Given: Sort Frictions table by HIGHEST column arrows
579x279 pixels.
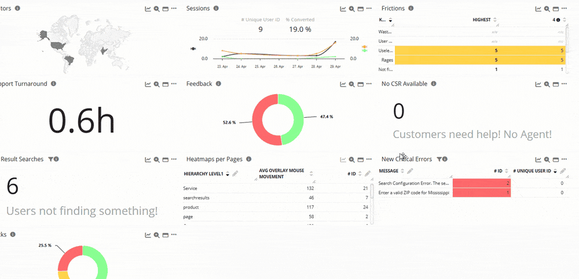Looking at the screenshot, I should click(495, 20).
